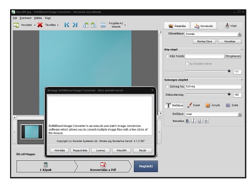Screen dimensions: 252x186
Task: Click the Készítők button
Action: click(121, 150)
